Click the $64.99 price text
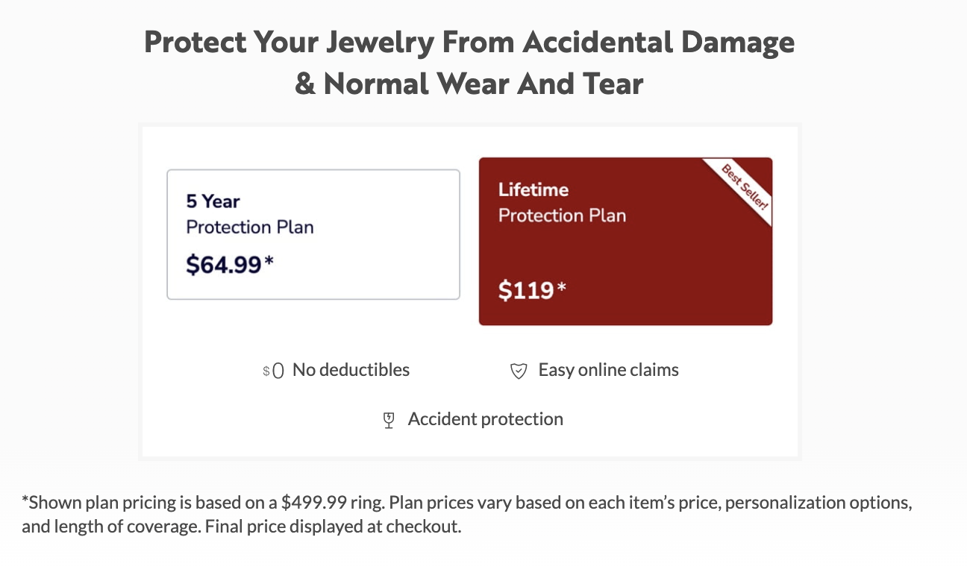 224,265
